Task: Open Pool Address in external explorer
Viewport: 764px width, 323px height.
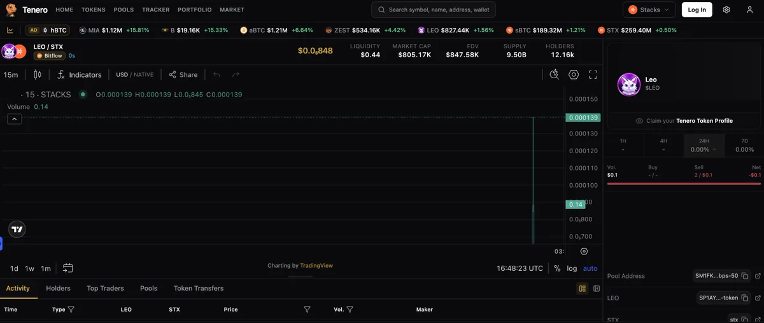Action: 757,276
